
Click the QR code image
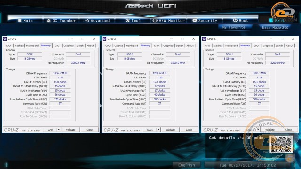click(x=281, y=144)
